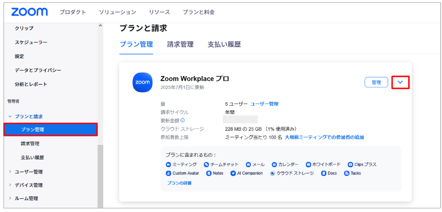
Task: Click the クラウド ストレージ feature icon
Action: pyautogui.click(x=273, y=173)
